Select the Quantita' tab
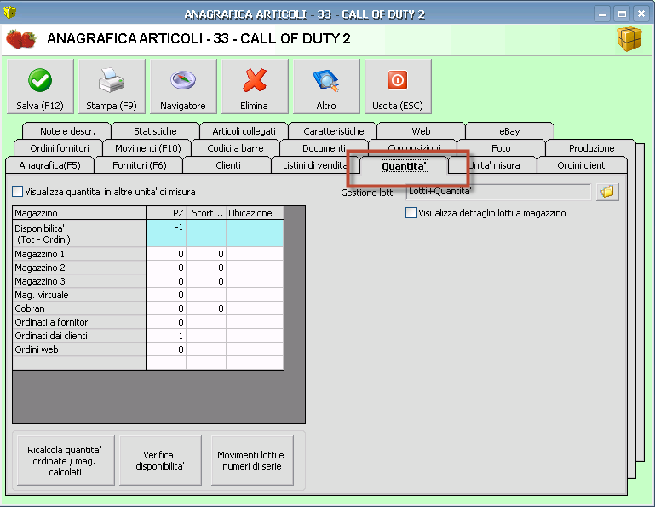Viewport: 655px width, 507px height. point(404,166)
